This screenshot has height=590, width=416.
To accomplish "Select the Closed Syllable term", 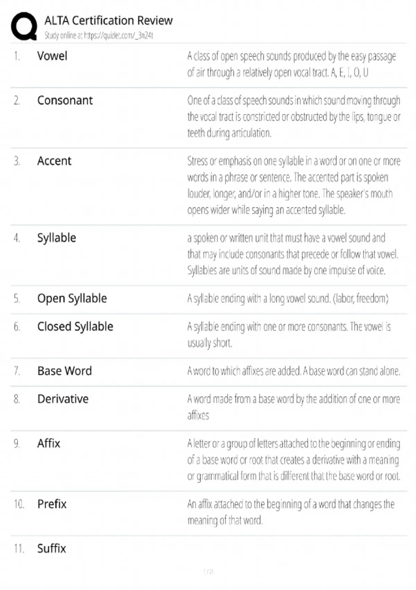I will (x=75, y=326).
